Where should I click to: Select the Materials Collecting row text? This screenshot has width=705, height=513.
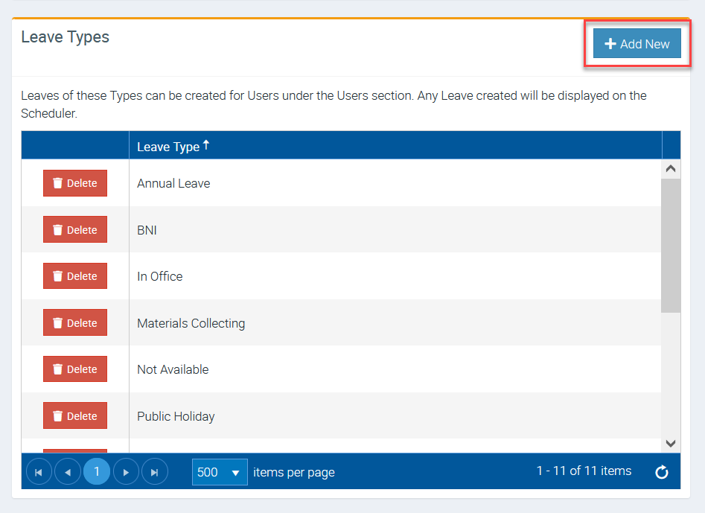(x=191, y=323)
